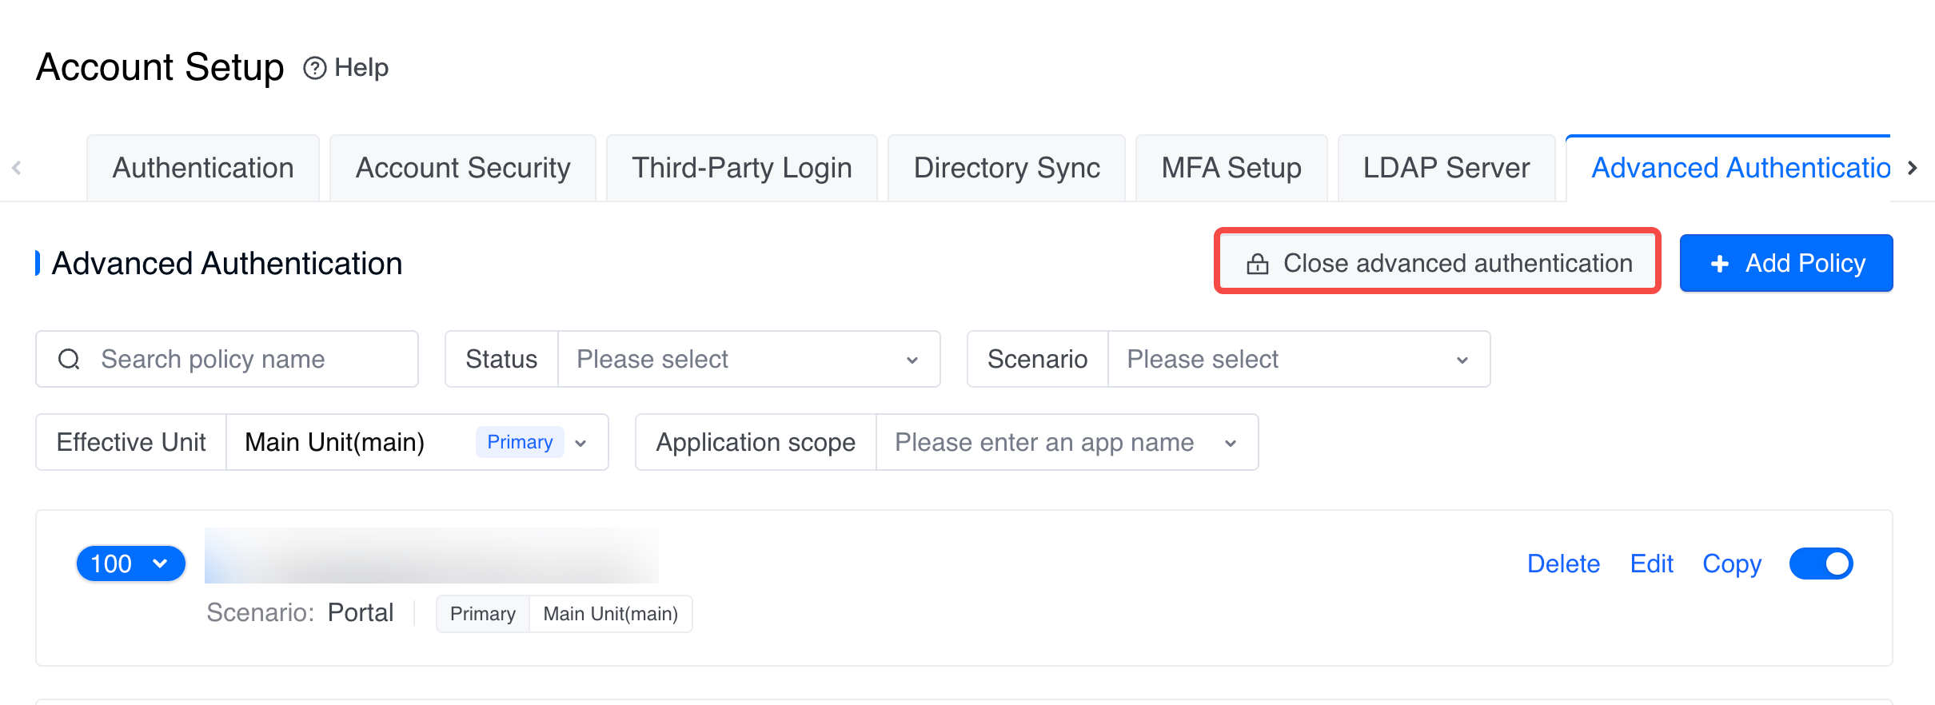This screenshot has width=1935, height=705.
Task: Delete the policy via Delete link
Action: pyautogui.click(x=1563, y=564)
